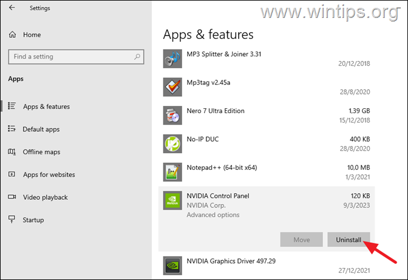Click the Offline maps icon
The width and height of the screenshot is (408, 280).
point(12,151)
